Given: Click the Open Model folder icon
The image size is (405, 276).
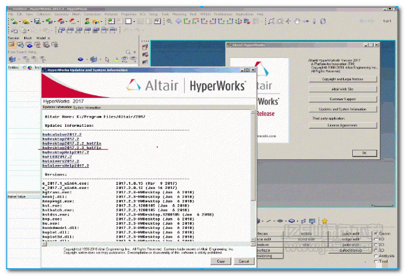Looking at the screenshot, I should tap(25, 21).
